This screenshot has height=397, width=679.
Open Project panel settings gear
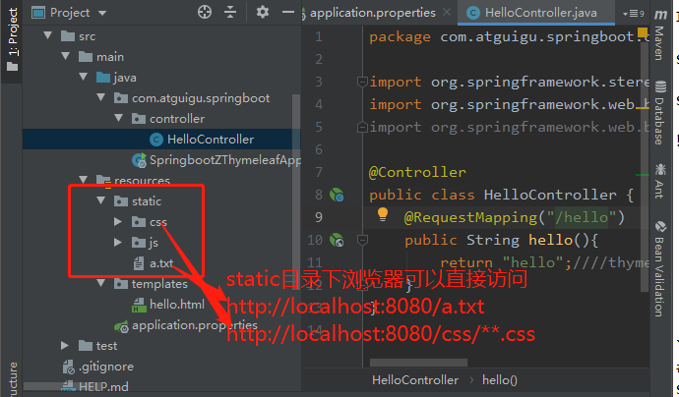263,12
